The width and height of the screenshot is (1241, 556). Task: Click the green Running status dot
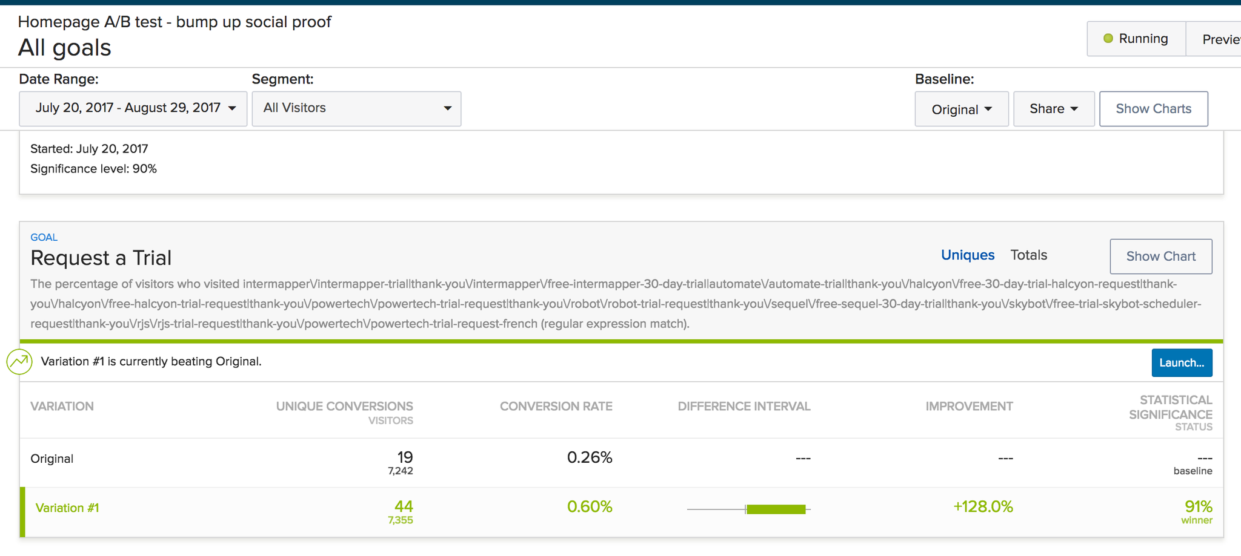(x=1108, y=39)
